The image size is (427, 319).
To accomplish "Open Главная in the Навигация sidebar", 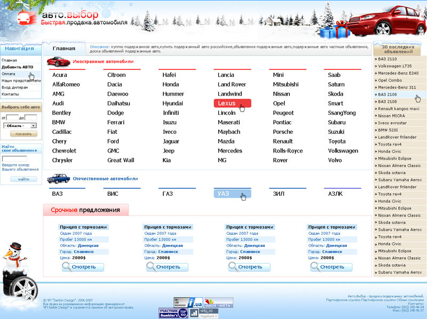I will click(9, 60).
